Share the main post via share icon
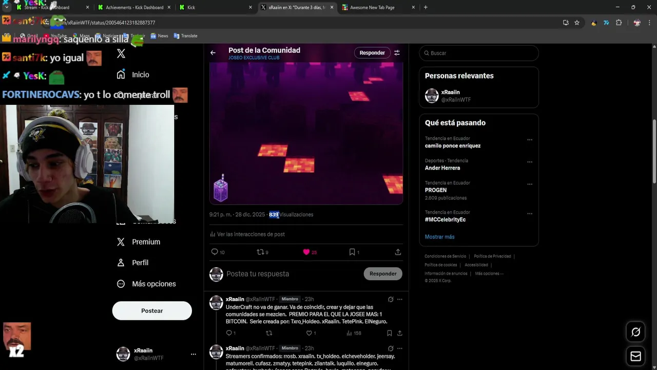This screenshot has width=657, height=370. pos(398,252)
